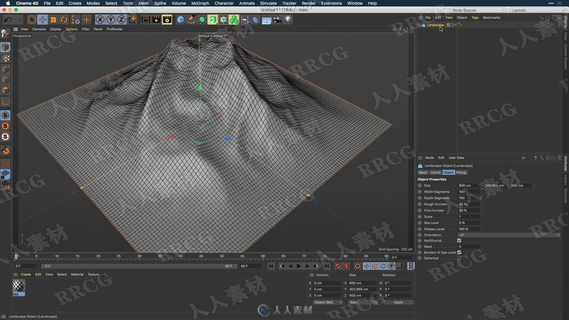Image resolution: width=569 pixels, height=320 pixels.
Task: Click frame 45 on timeline ruler
Action: tap(201, 256)
